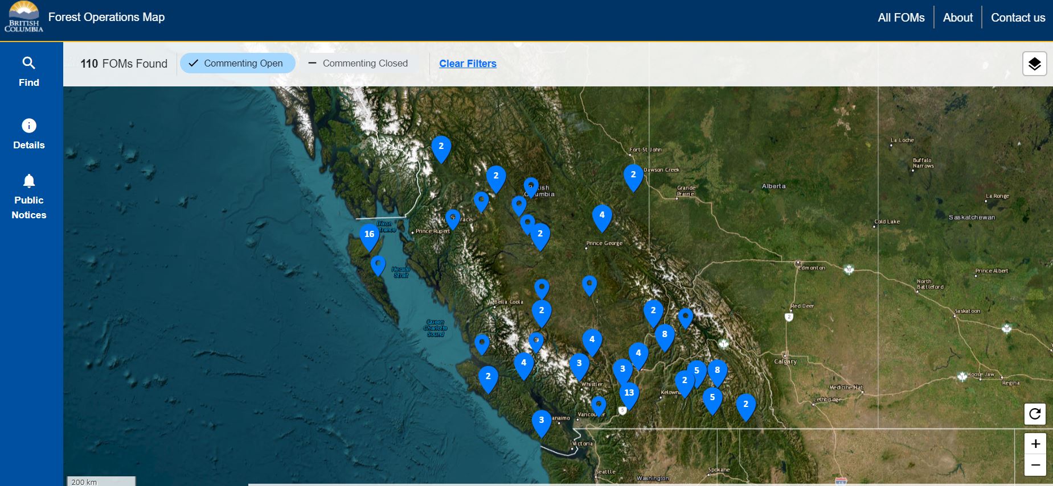Open the map layers selector
This screenshot has width=1053, height=486.
(x=1034, y=64)
